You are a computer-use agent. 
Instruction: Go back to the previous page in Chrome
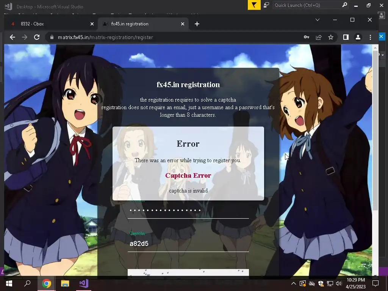(13, 38)
